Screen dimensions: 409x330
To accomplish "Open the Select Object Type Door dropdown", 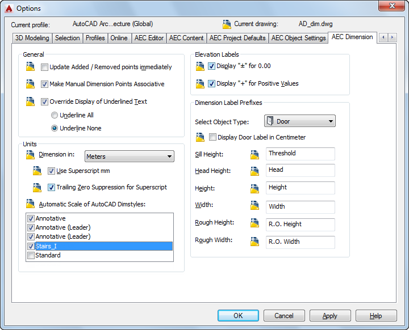I will pos(300,121).
